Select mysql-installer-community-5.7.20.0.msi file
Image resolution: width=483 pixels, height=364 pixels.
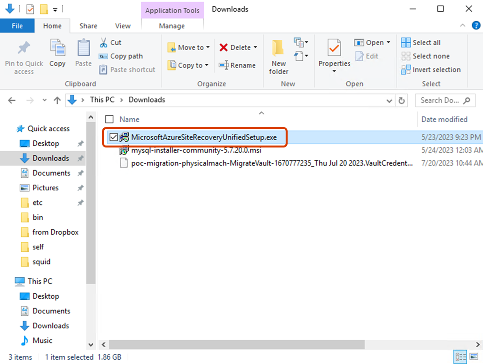[196, 150]
